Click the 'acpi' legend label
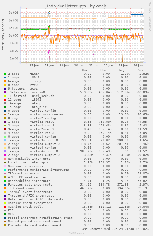153x236 pixels. point(34,89)
